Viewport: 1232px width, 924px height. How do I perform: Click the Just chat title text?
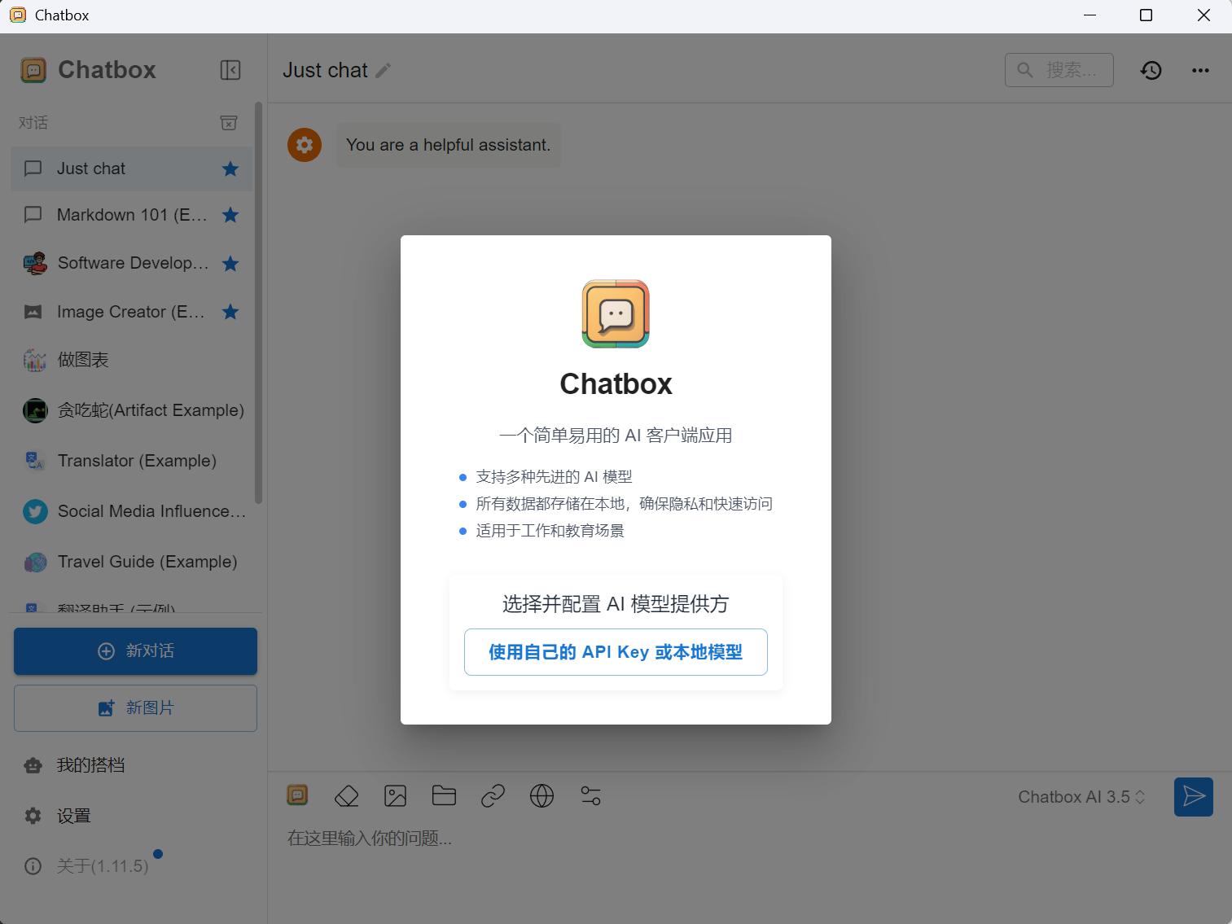325,71
